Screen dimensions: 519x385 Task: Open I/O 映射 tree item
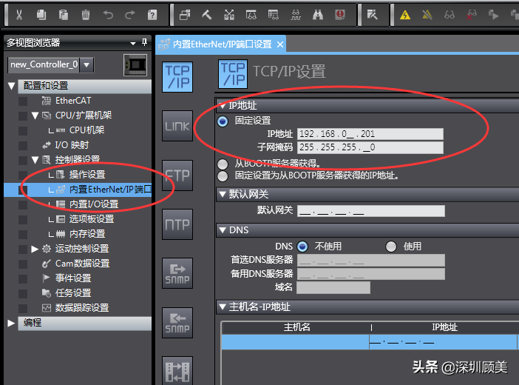(72, 145)
